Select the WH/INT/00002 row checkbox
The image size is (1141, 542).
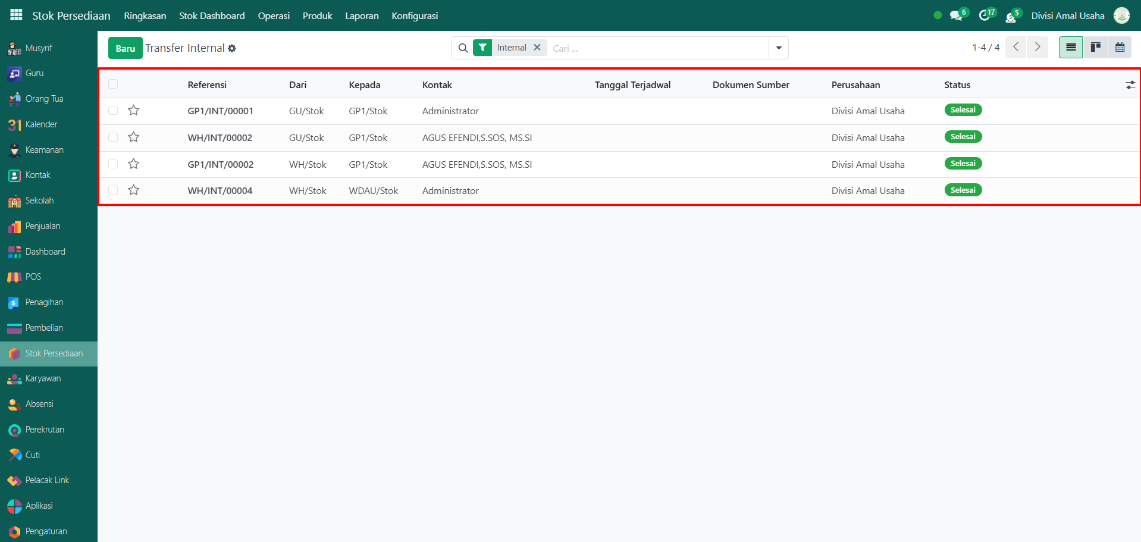[113, 137]
